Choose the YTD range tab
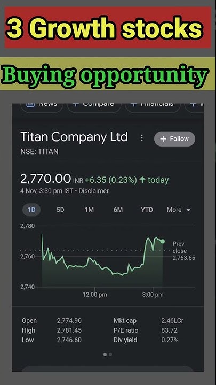The height and width of the screenshot is (385, 216). coord(147,210)
